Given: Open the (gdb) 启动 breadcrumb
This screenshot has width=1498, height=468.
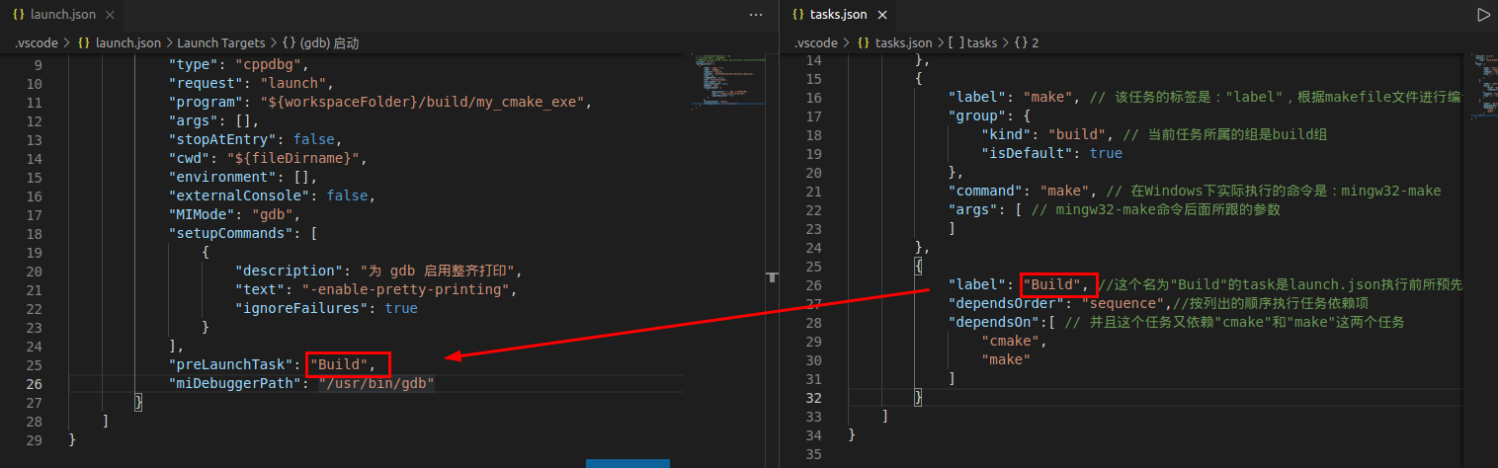Looking at the screenshot, I should [x=329, y=43].
